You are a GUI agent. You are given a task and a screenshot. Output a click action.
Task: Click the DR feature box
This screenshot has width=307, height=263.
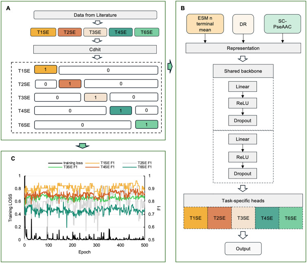[x=243, y=24]
